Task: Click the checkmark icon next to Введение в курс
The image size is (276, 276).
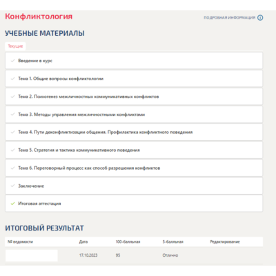Action: [x=12, y=61]
